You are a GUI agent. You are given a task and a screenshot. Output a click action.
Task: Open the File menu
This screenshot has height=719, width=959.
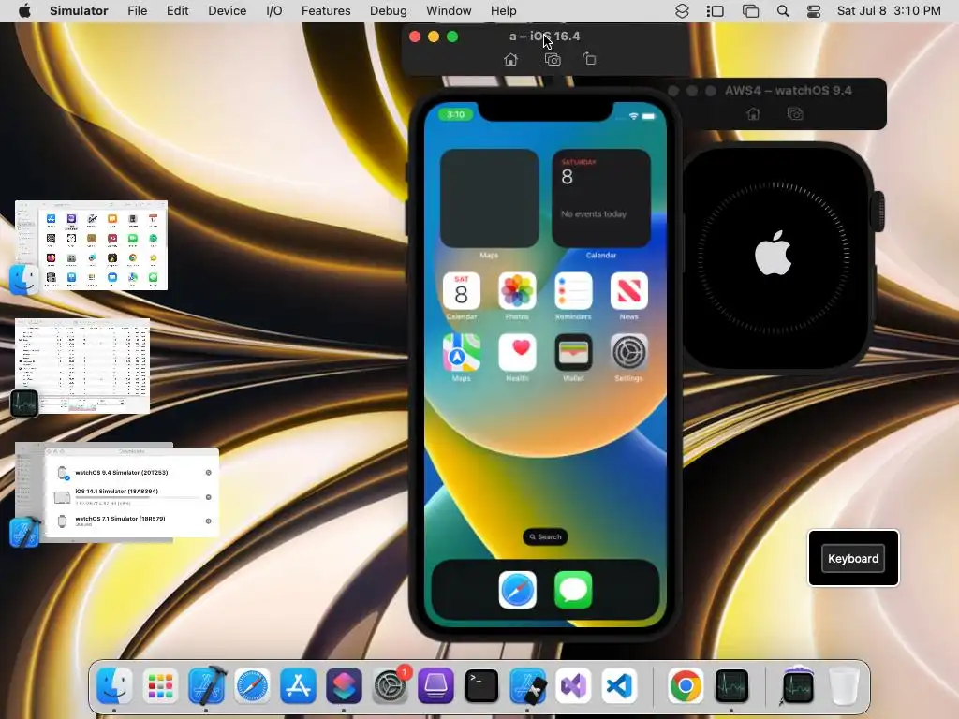click(x=137, y=11)
